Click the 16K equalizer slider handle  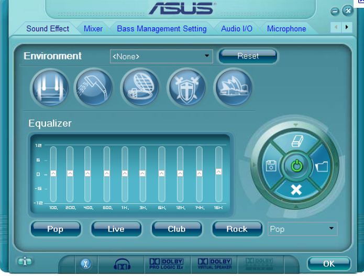(x=218, y=172)
